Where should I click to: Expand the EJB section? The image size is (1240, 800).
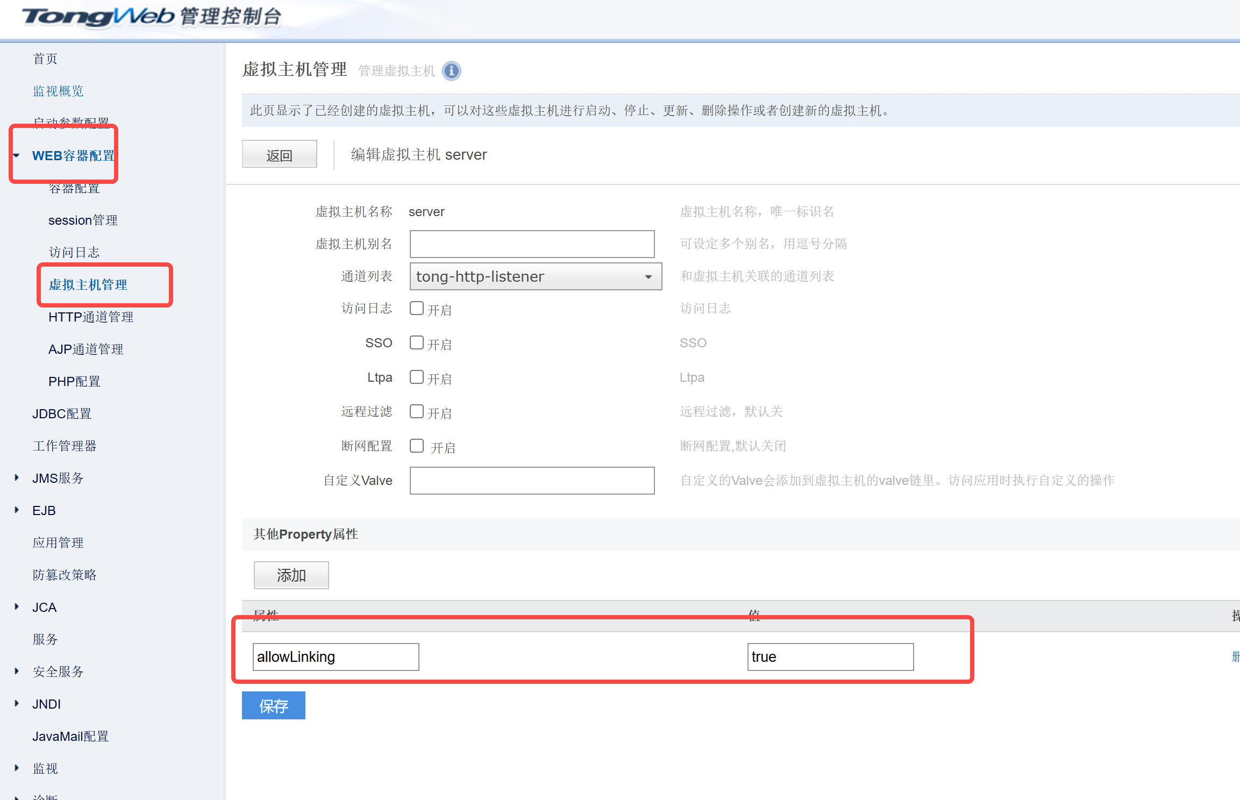tap(44, 510)
